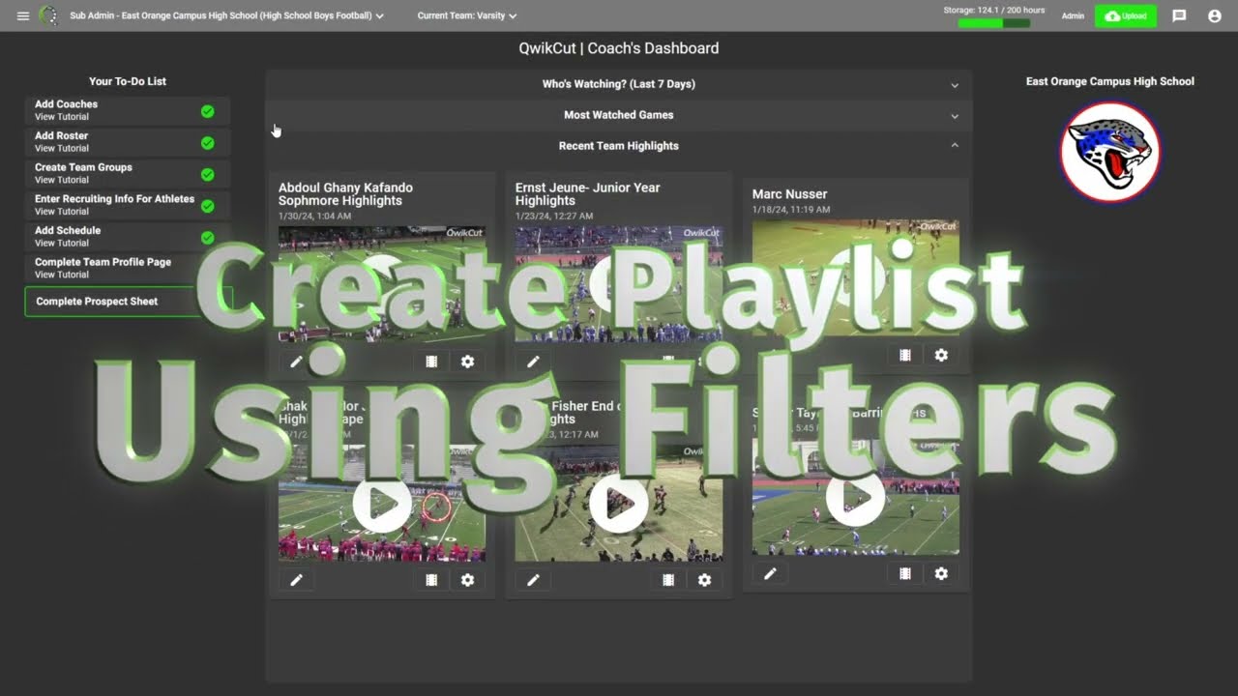1238x696 pixels.
Task: Open the messages chat icon
Action: click(1179, 15)
